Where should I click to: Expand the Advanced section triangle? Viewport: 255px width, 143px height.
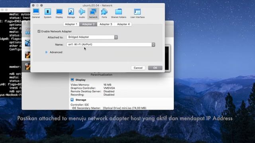point(46,52)
